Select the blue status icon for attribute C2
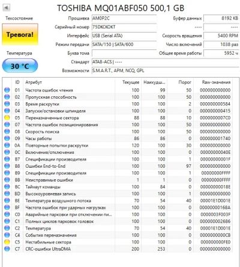This screenshot has height=267, width=240. coord(7,229)
